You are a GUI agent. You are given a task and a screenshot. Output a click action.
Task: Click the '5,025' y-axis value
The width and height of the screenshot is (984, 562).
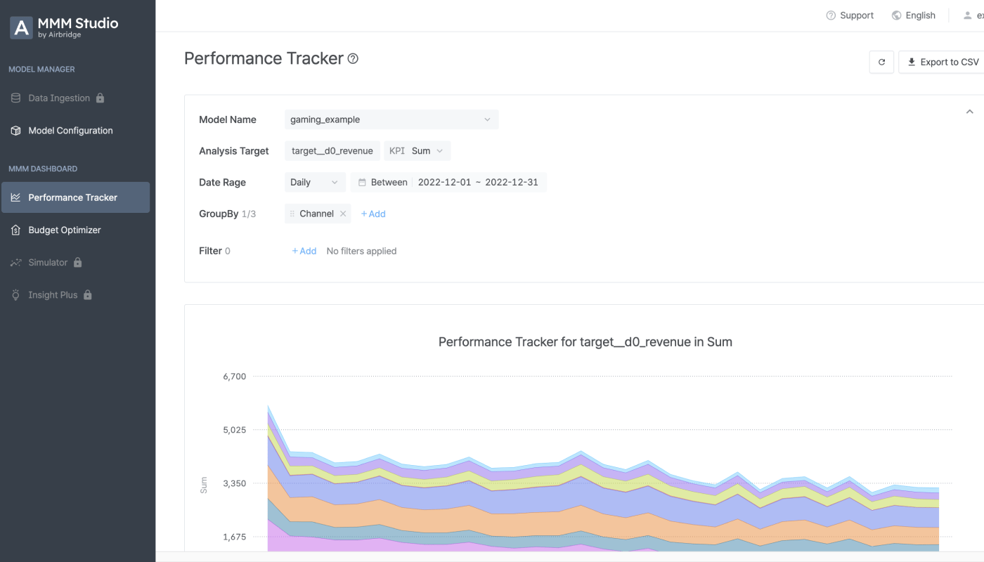click(235, 430)
